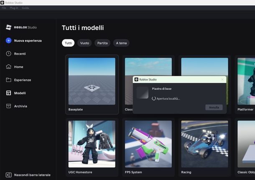Click the archive box icon beside Archivia
255x180 pixels.
pos(8,106)
